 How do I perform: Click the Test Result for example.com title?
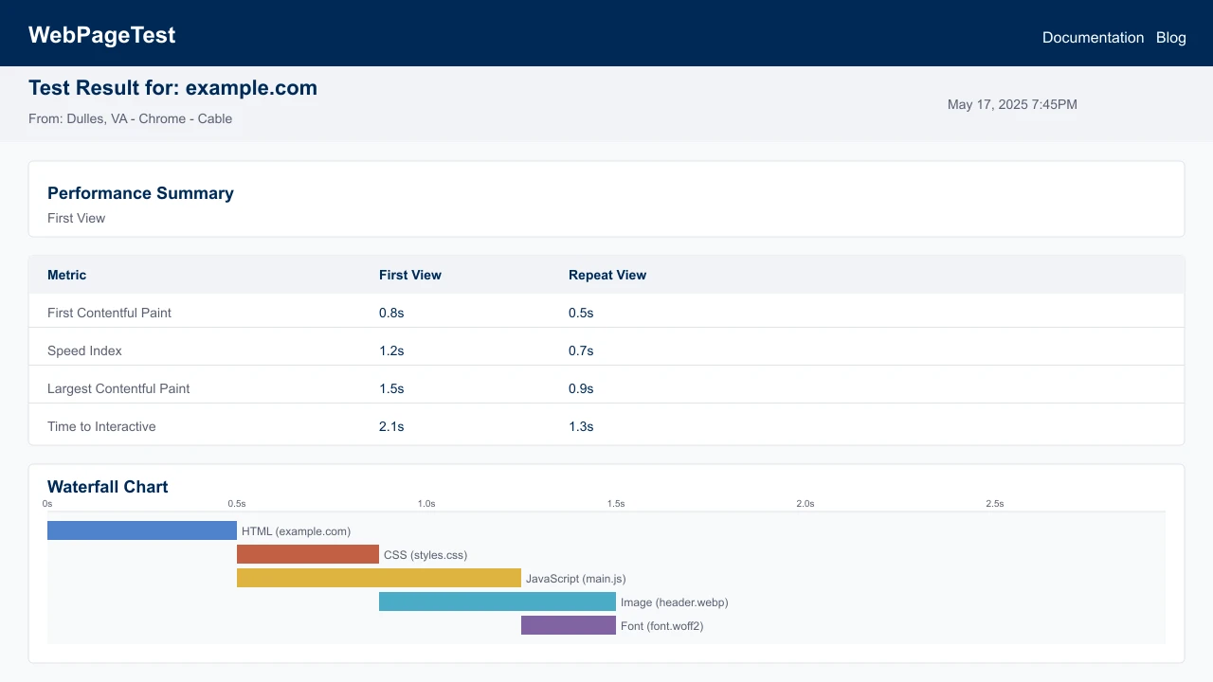click(x=172, y=88)
